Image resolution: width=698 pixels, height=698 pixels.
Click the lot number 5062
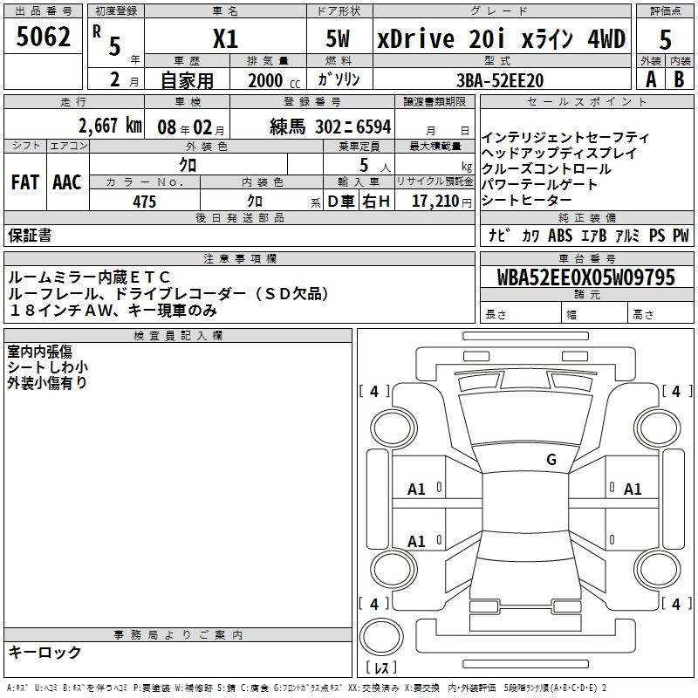tap(43, 37)
